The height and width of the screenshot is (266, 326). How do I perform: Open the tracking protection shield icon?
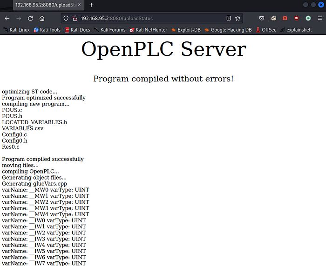66,18
